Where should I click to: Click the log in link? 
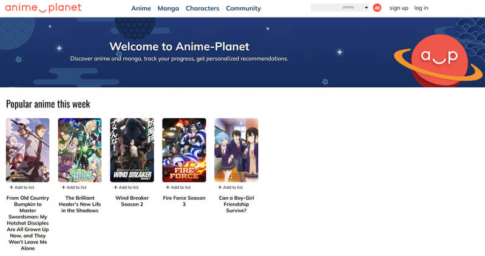tap(421, 8)
